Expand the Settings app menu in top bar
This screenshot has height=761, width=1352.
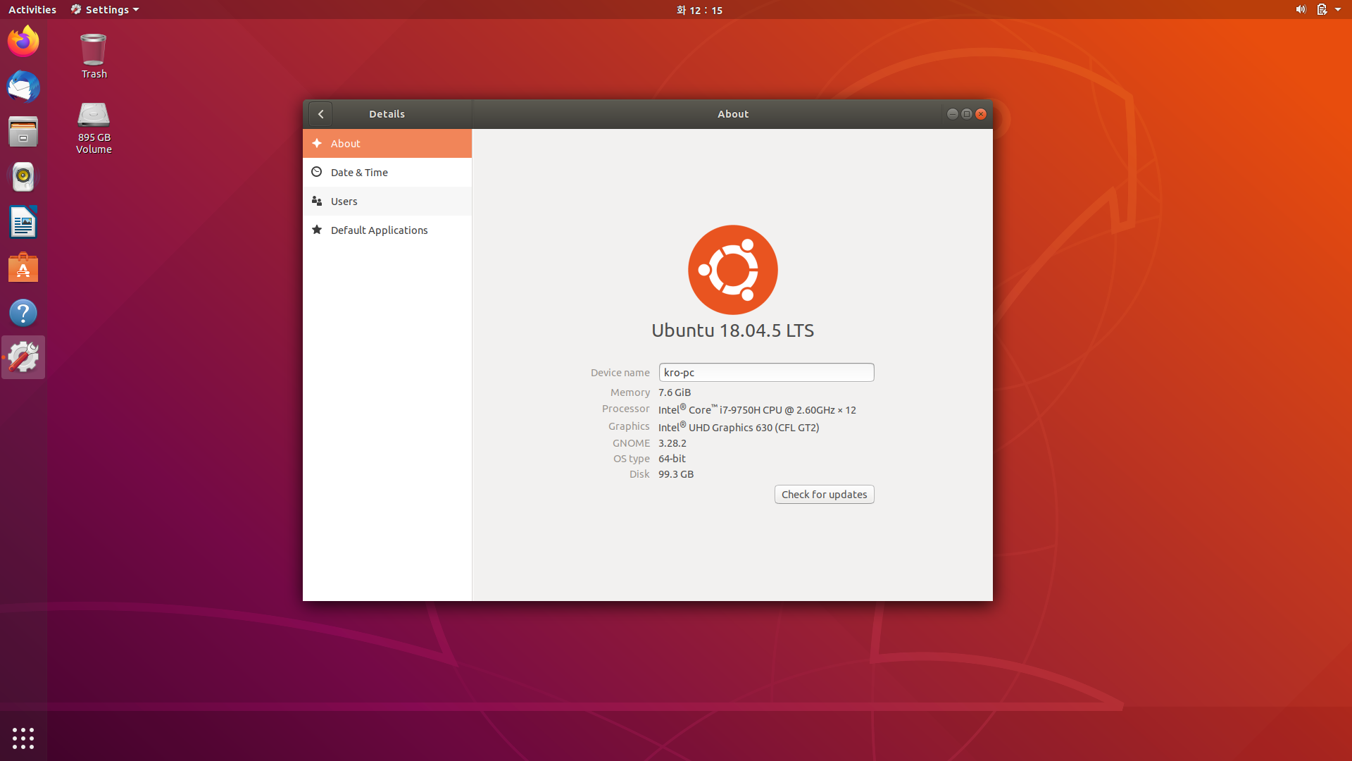[105, 10]
